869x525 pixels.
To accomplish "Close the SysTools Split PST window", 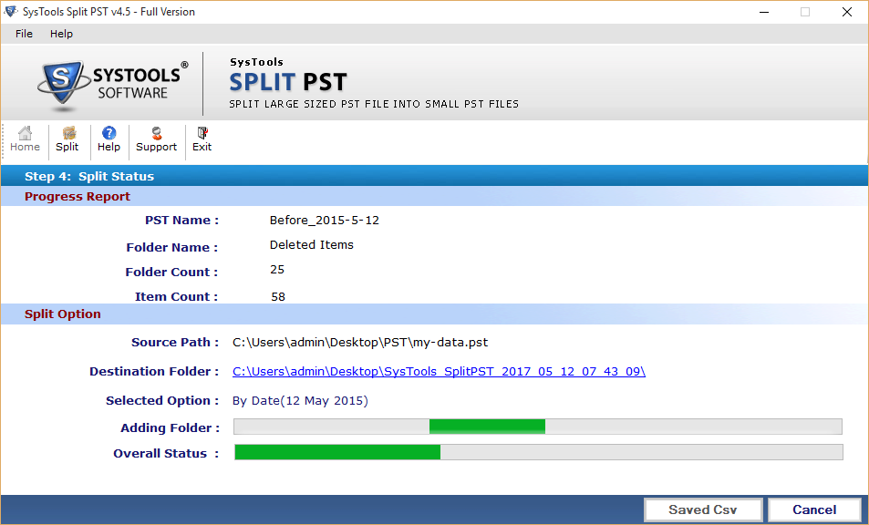I will tap(847, 12).
